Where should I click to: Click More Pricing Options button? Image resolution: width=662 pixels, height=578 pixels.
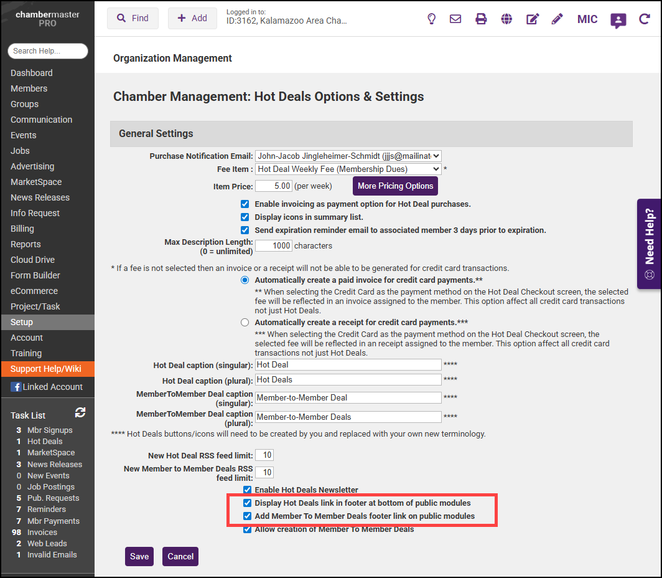click(395, 186)
